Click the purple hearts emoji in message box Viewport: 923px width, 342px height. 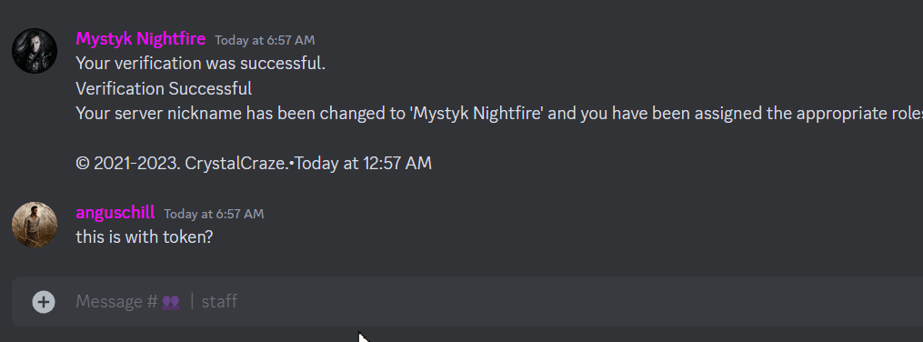click(171, 302)
